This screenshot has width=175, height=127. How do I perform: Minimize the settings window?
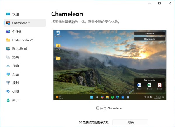tap(150, 3)
